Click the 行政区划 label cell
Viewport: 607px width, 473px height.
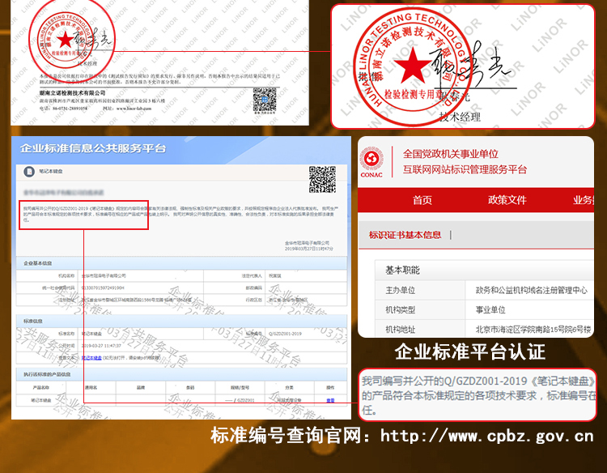[234, 300]
